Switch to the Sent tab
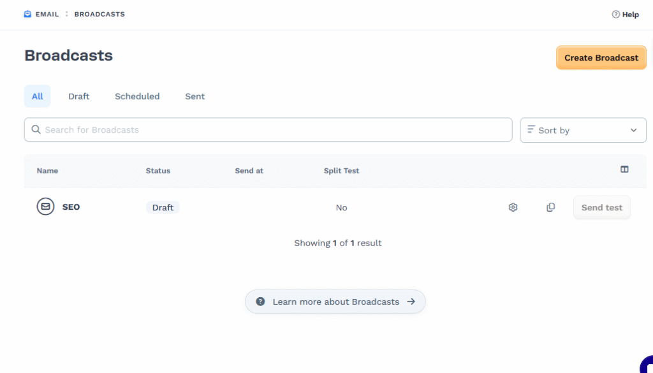 coord(195,96)
